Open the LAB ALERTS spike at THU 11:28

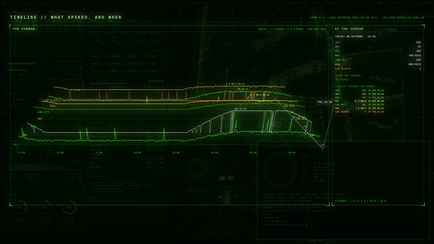click(x=359, y=112)
